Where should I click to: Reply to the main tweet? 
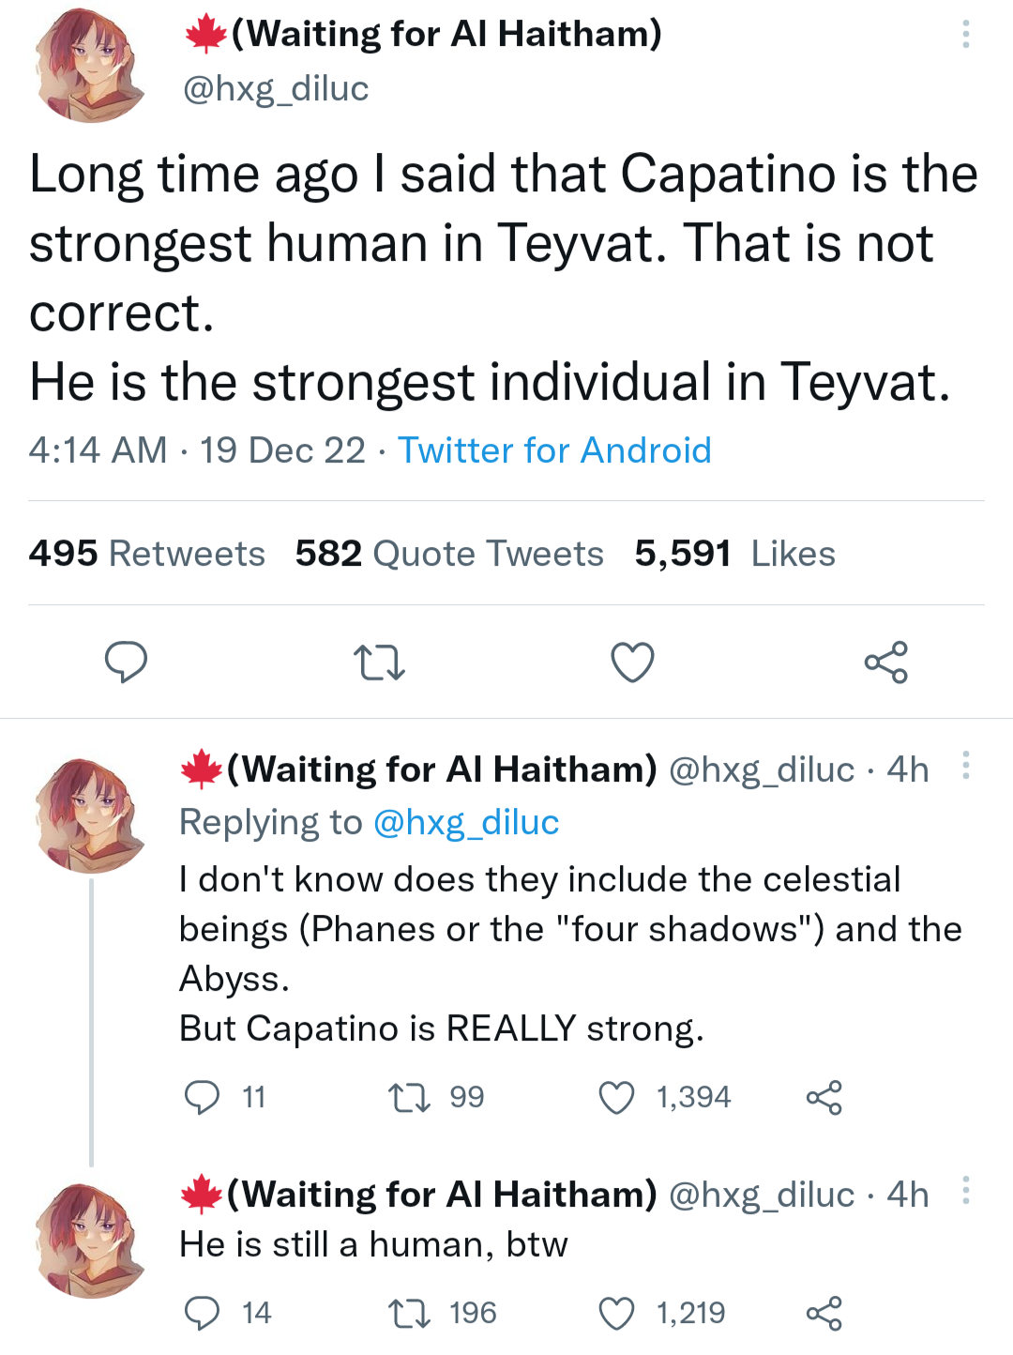(x=126, y=662)
